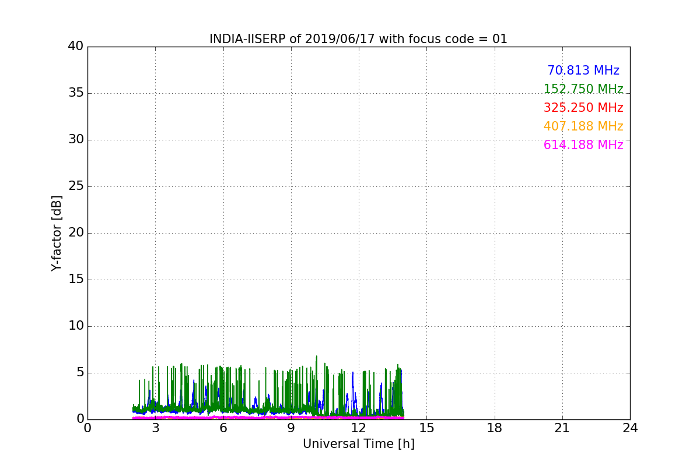Select the 325.250 MHz legend label
The image size is (700, 466).
point(583,108)
